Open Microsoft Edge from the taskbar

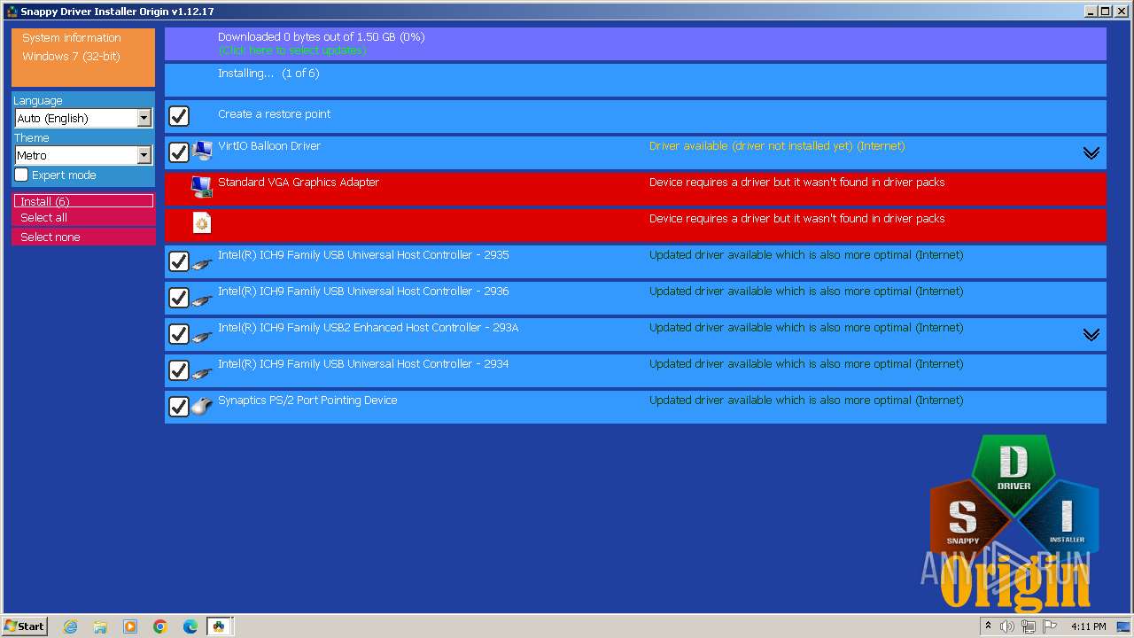(x=190, y=626)
